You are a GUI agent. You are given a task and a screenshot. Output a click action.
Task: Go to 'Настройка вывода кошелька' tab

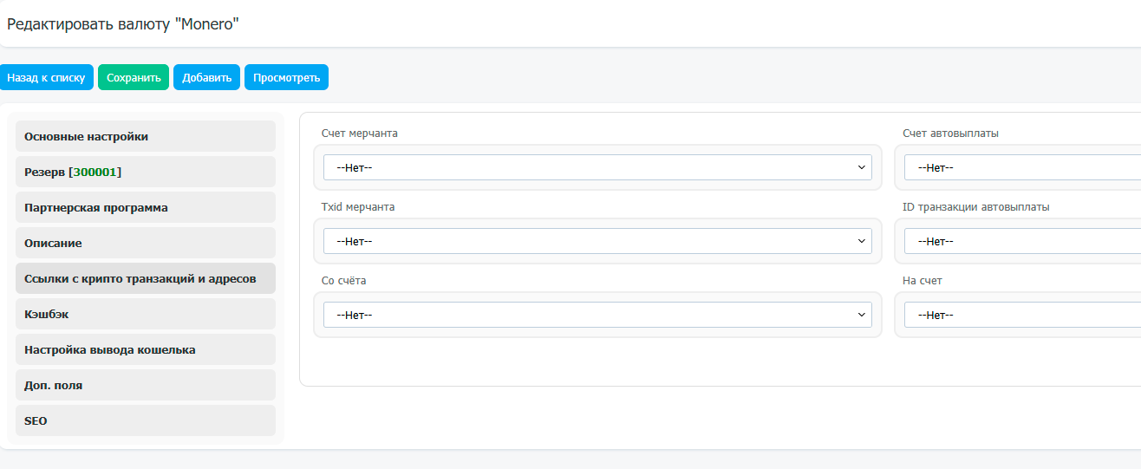coord(146,349)
